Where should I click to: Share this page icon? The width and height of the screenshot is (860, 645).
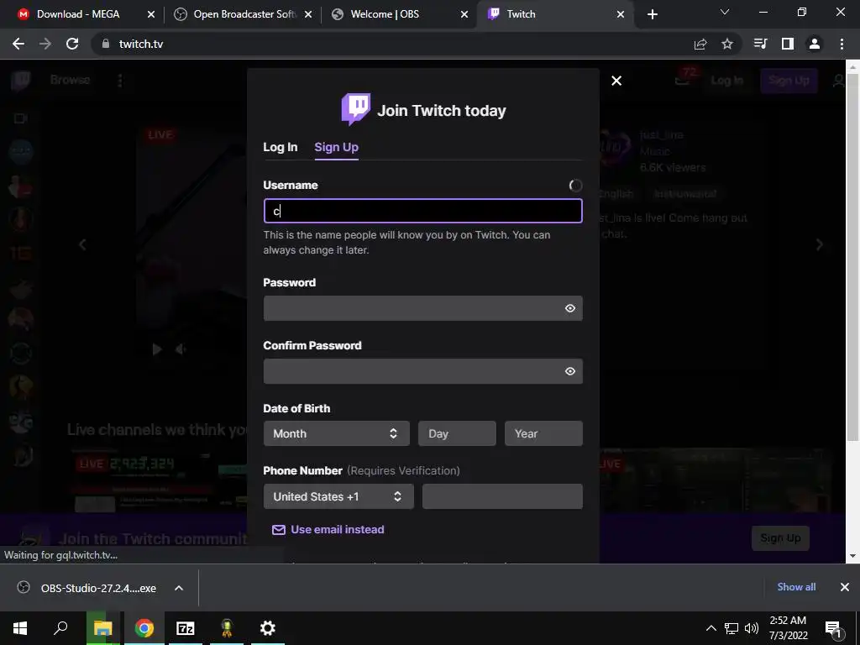point(700,45)
